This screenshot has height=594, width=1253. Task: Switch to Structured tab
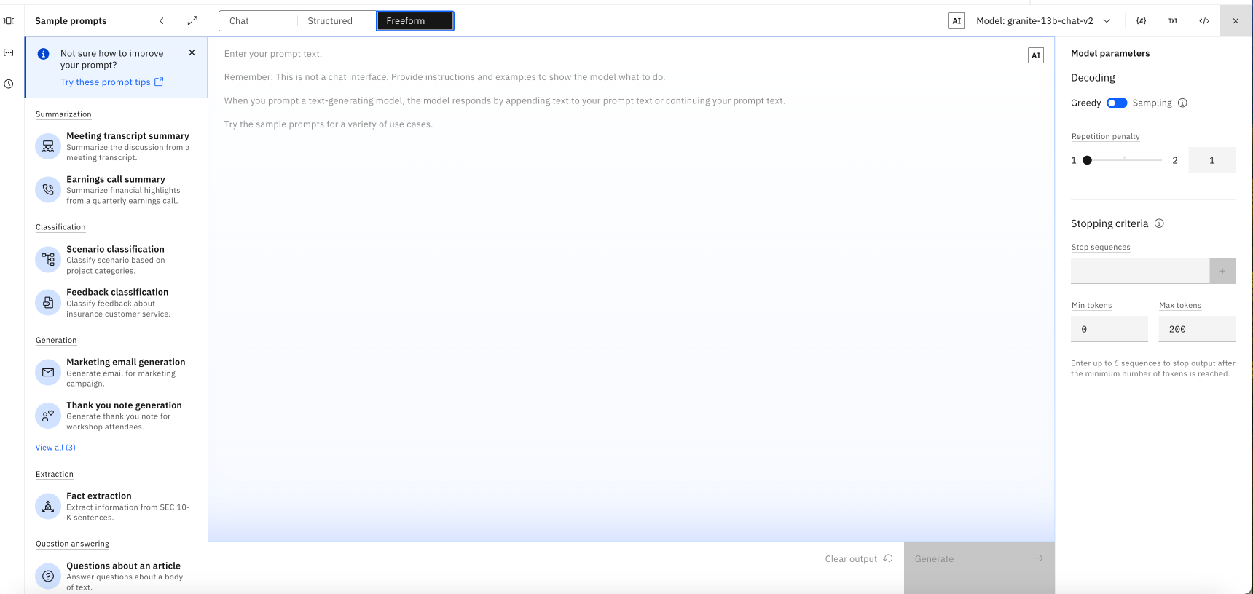pos(337,21)
